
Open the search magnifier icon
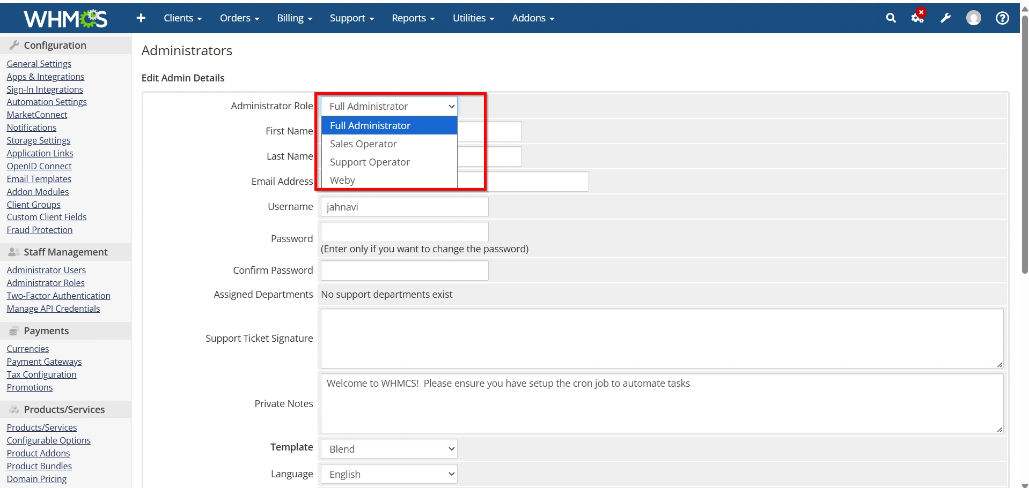pyautogui.click(x=891, y=18)
